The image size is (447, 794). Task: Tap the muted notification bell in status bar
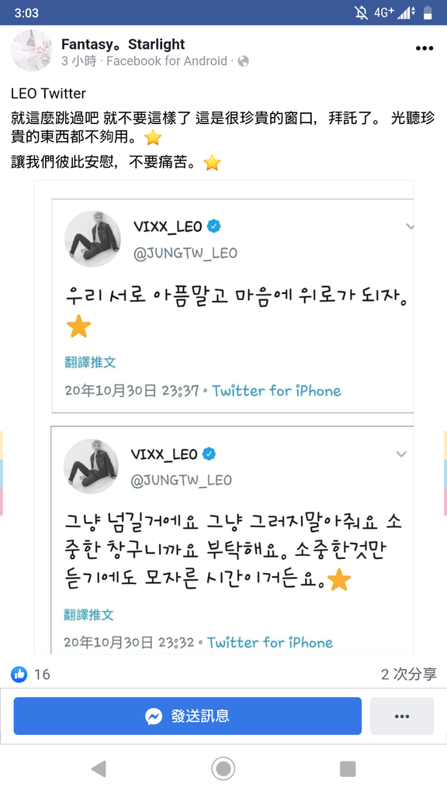click(x=362, y=12)
